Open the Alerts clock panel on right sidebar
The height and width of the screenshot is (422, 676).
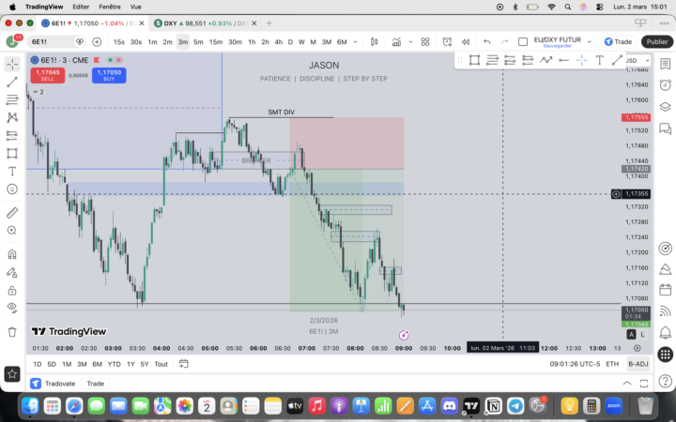pos(666,84)
